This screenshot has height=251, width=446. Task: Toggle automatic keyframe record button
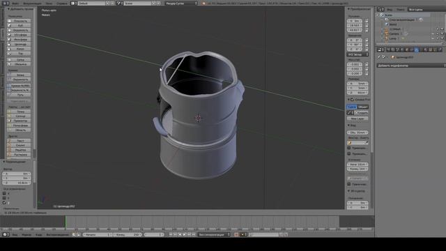click(x=236, y=234)
